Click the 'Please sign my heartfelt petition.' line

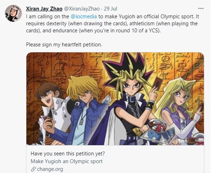pos(64,45)
